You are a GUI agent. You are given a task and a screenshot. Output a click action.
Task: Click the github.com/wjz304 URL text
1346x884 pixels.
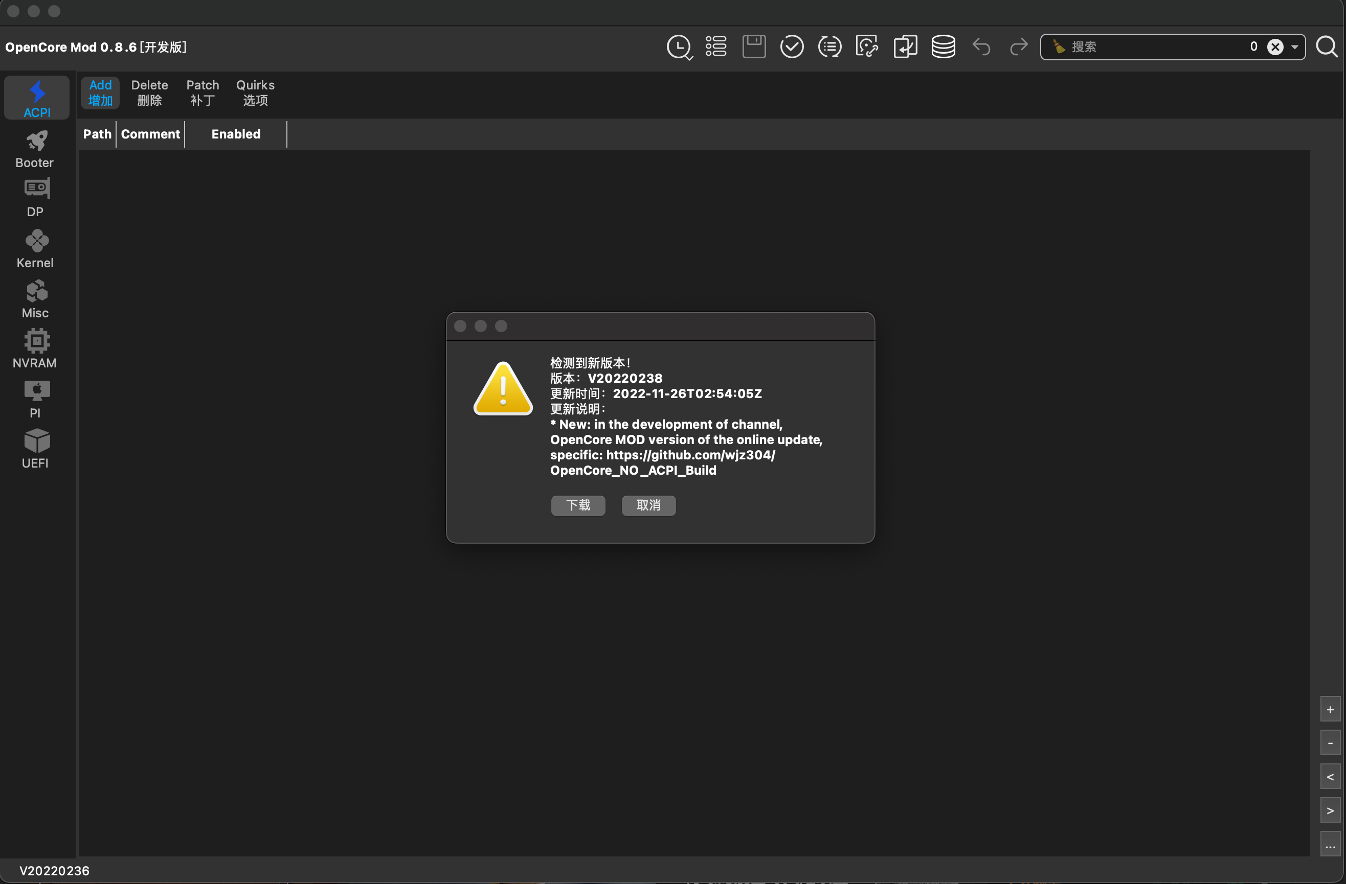click(690, 455)
